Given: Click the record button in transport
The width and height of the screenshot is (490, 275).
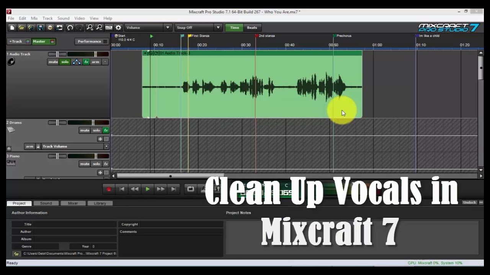Looking at the screenshot, I should click(x=109, y=189).
